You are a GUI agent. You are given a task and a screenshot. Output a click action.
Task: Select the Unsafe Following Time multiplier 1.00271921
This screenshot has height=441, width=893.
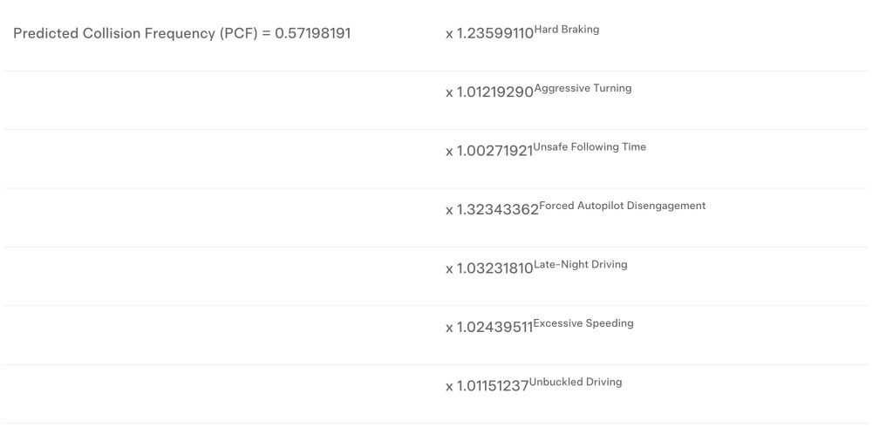[494, 151]
